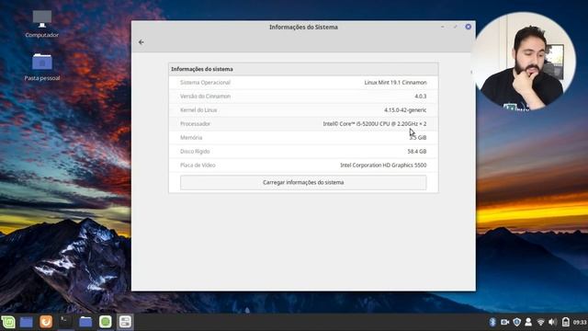The width and height of the screenshot is (588, 331).
Task: Show desktop using blue panel icon
Action: click(x=27, y=322)
